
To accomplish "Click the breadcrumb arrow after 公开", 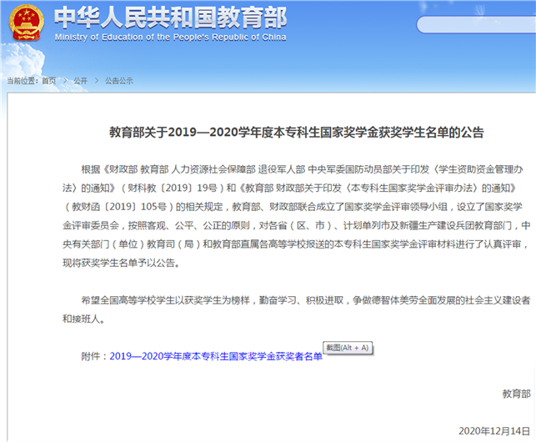I will [97, 81].
